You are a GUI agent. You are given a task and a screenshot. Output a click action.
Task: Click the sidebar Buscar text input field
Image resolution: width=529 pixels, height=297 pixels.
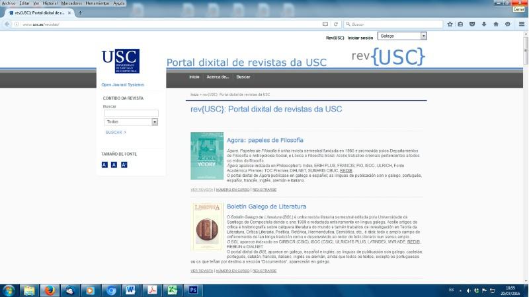131,113
